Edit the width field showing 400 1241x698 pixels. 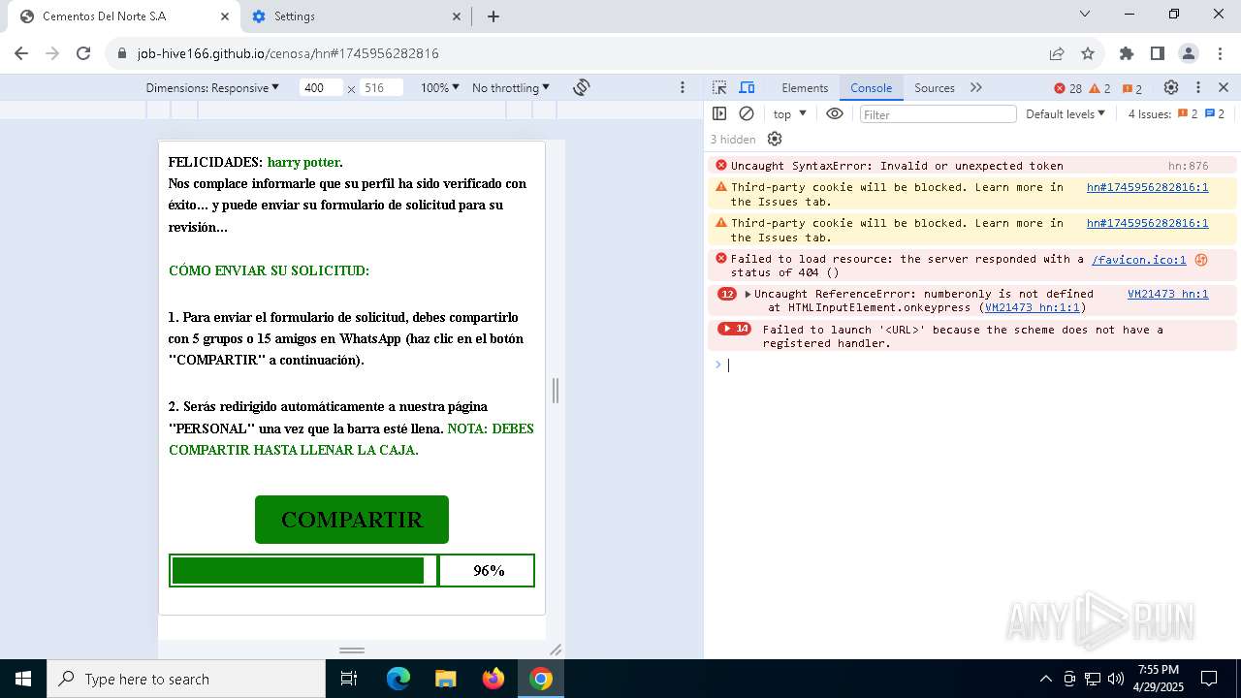320,87
